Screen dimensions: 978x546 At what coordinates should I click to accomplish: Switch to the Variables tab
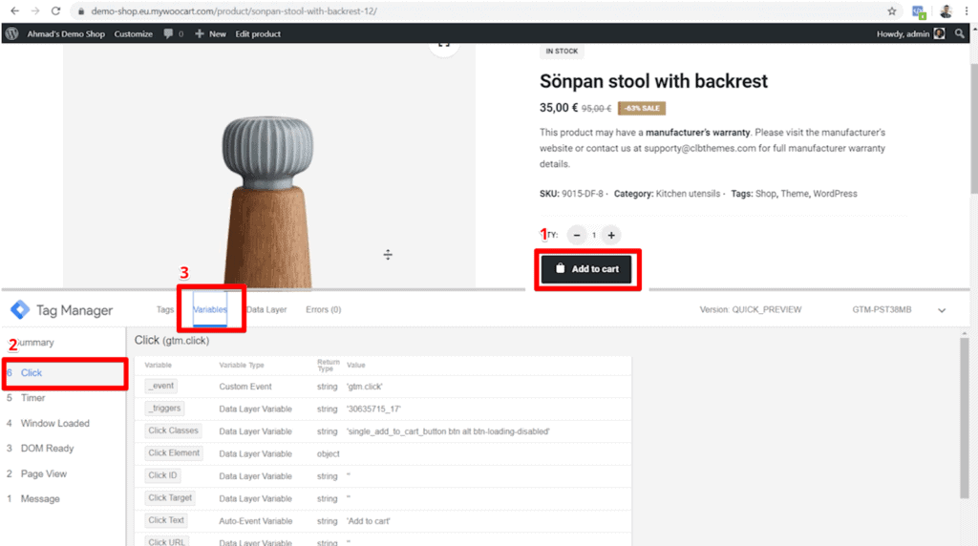209,309
